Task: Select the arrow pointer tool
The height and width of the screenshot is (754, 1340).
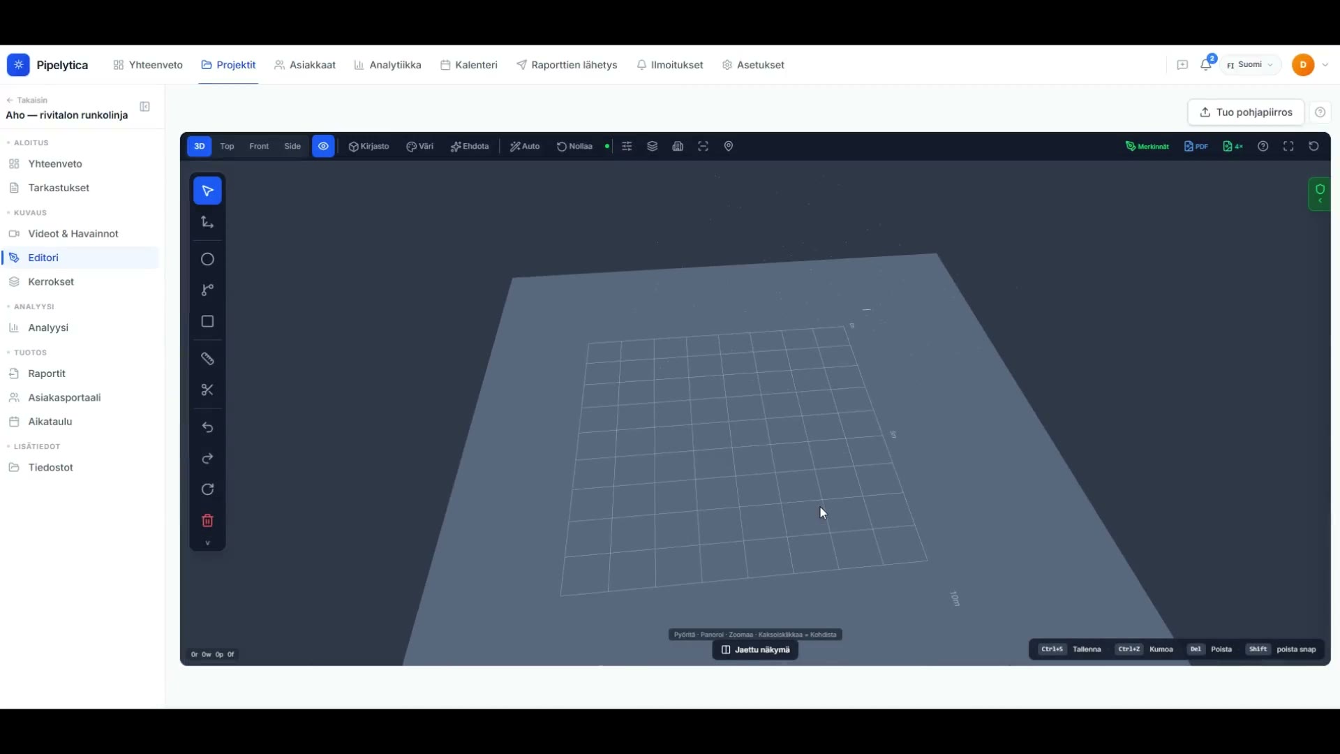Action: click(x=207, y=191)
